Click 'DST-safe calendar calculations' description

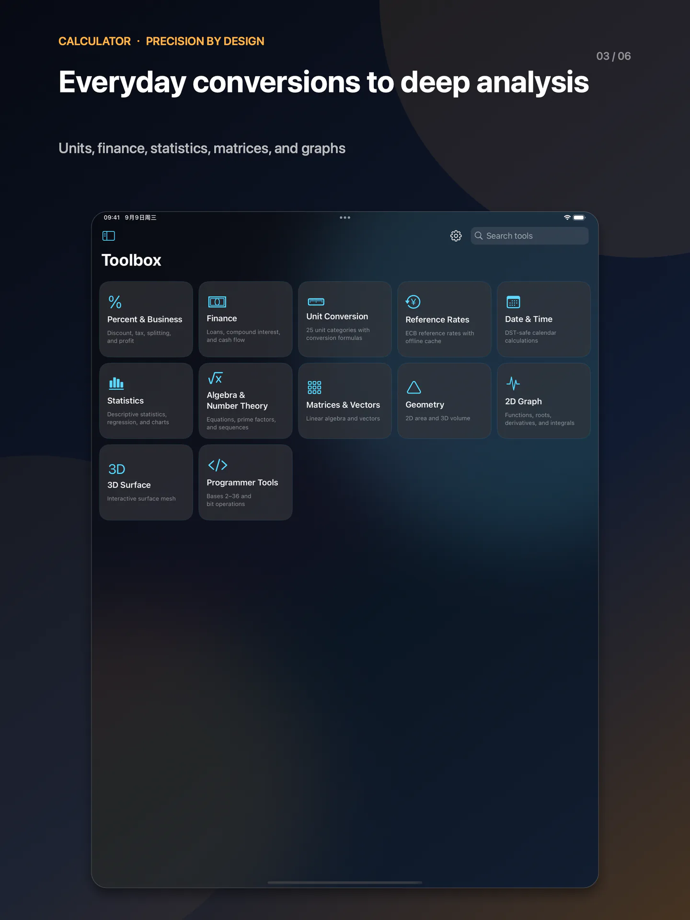pyautogui.click(x=530, y=336)
